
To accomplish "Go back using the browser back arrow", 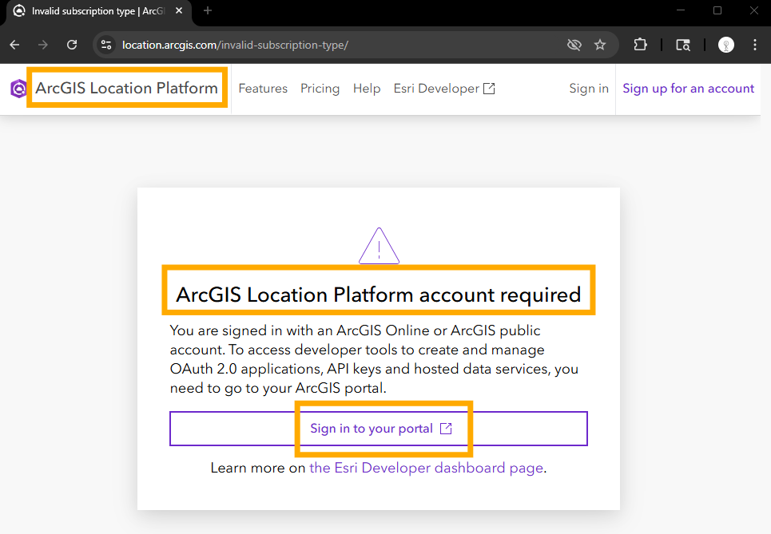I will (x=14, y=45).
